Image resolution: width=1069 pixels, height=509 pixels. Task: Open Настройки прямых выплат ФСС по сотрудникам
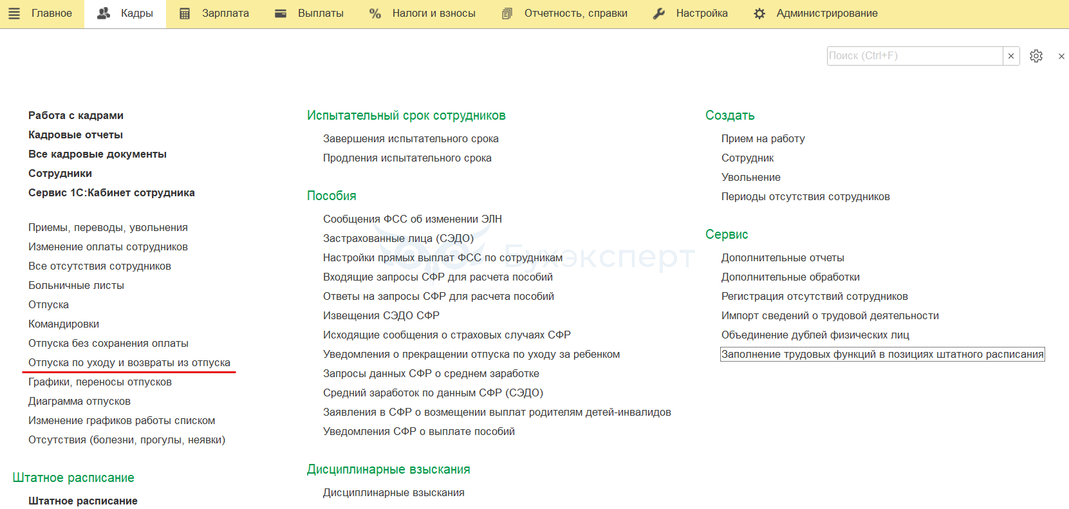coord(443,258)
